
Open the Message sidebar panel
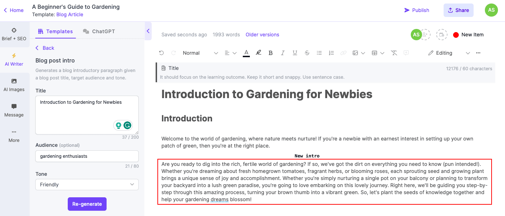(x=14, y=110)
